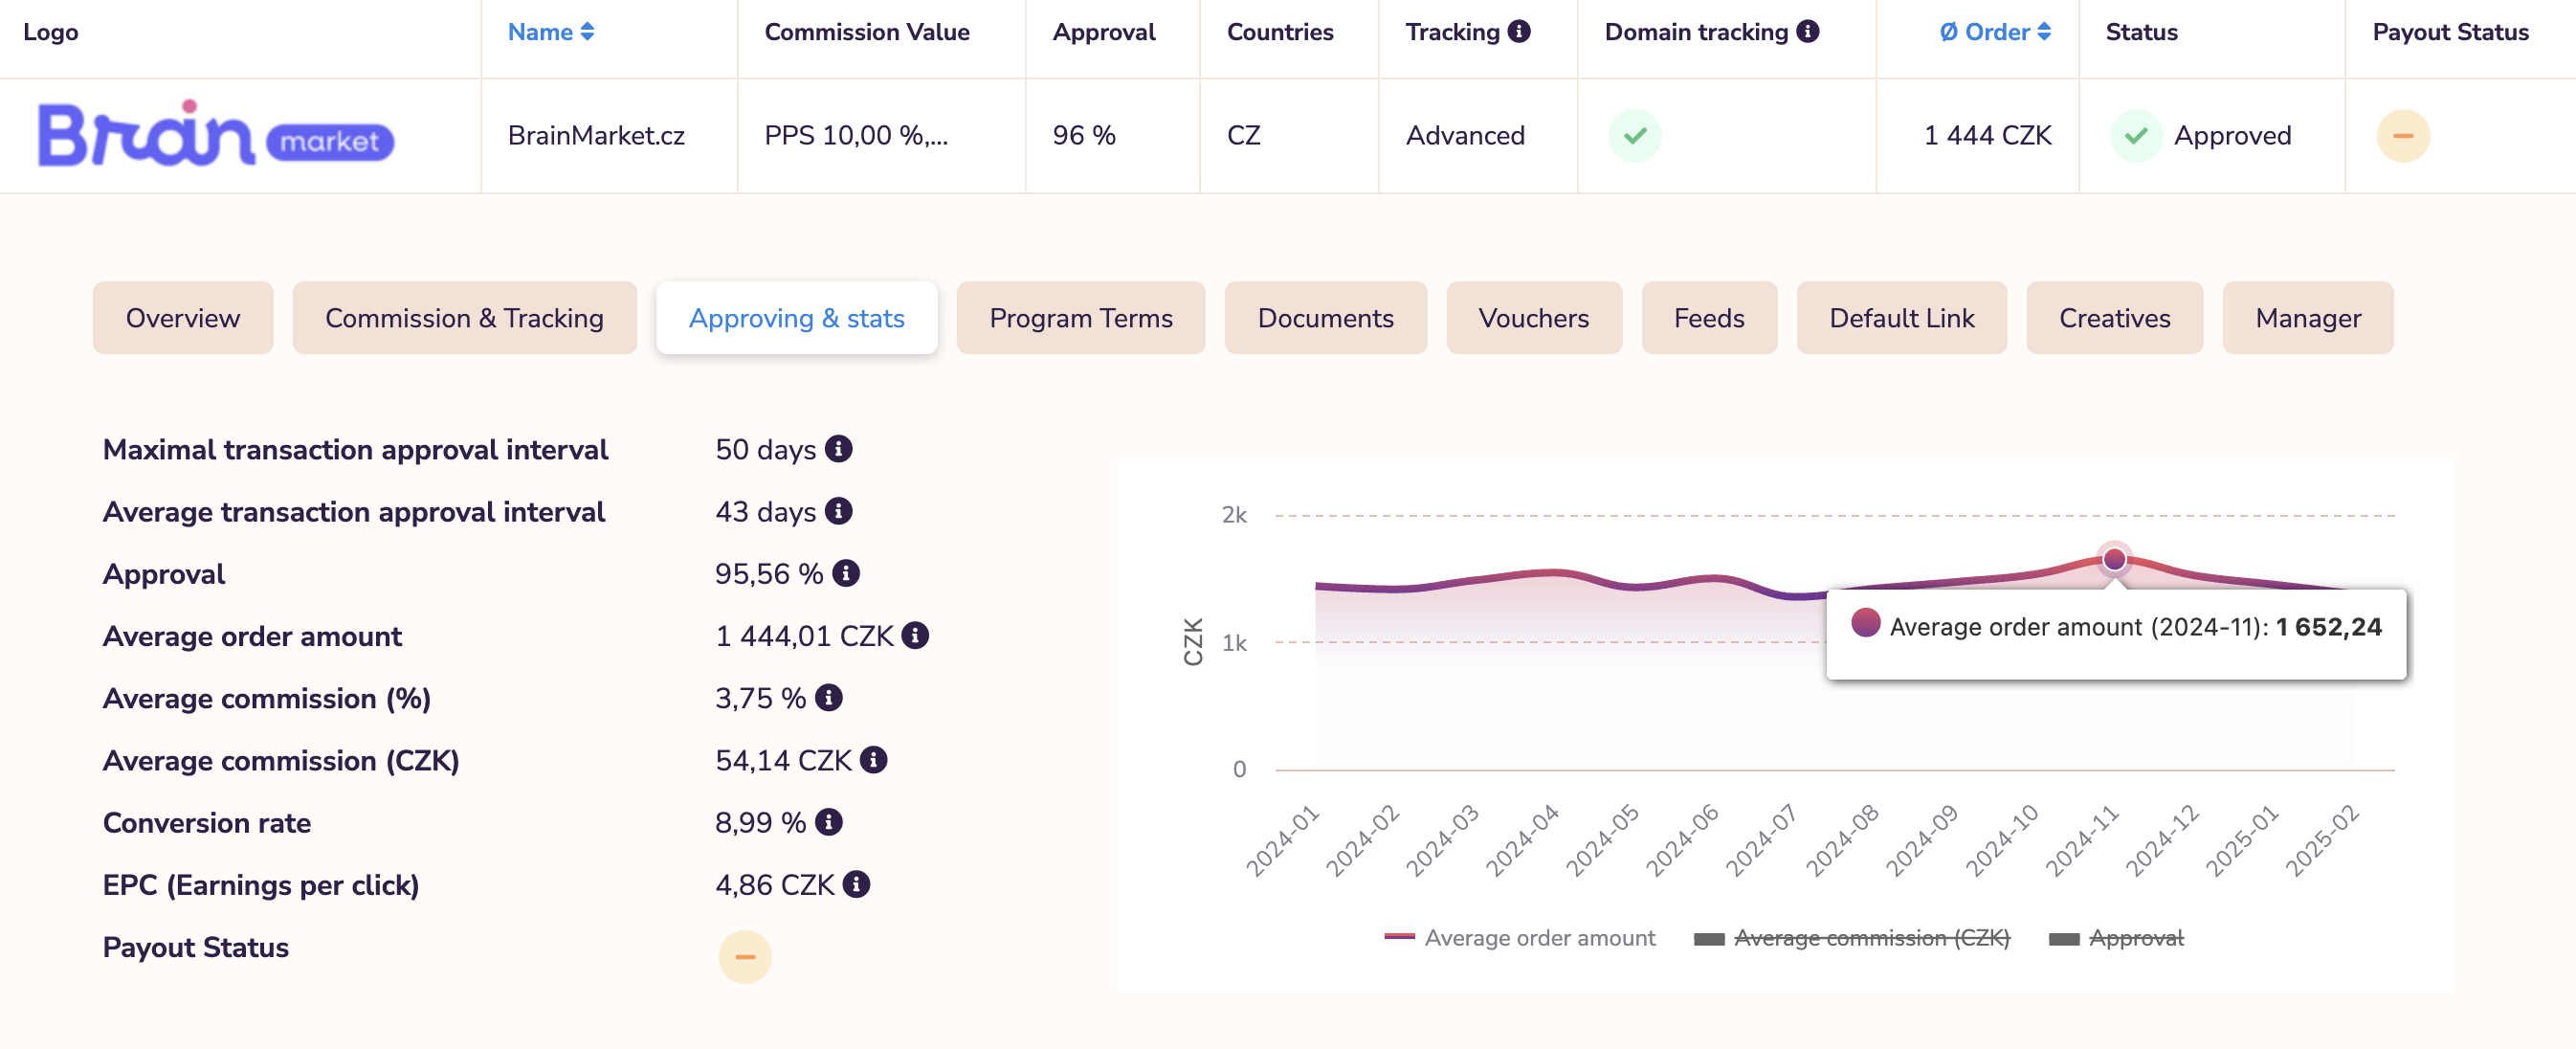
Task: Click info icon for Conversion rate 8,99 %
Action: point(828,822)
